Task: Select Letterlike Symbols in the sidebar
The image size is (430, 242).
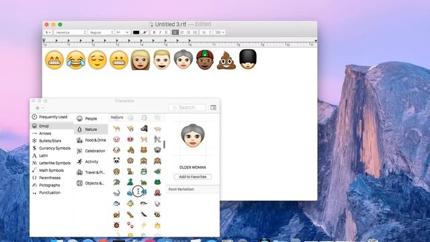Action: click(52, 163)
